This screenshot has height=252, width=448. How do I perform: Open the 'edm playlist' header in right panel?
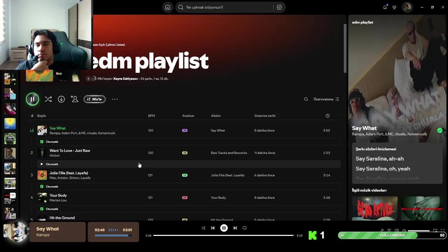[x=363, y=22]
